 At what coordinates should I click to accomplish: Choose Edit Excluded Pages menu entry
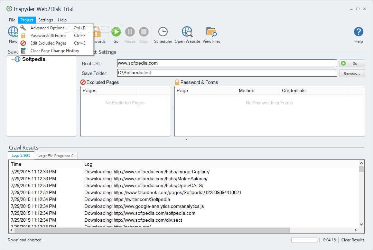coord(56,43)
